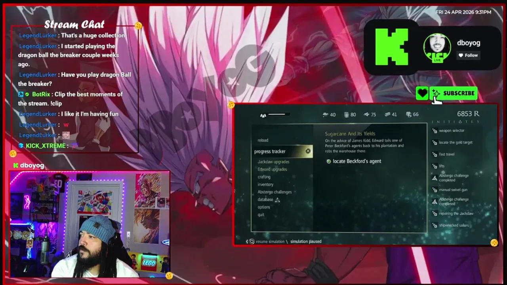The height and width of the screenshot is (285, 507).
Task: Click the green objective marker beside locate Beckford's agent
Action: [x=329, y=161]
